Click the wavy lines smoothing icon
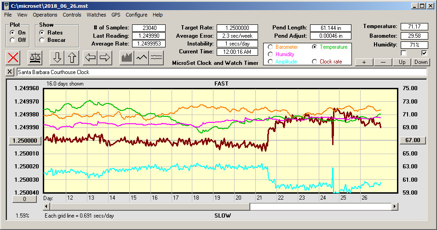Screen dimensions: 437x230 (156, 57)
